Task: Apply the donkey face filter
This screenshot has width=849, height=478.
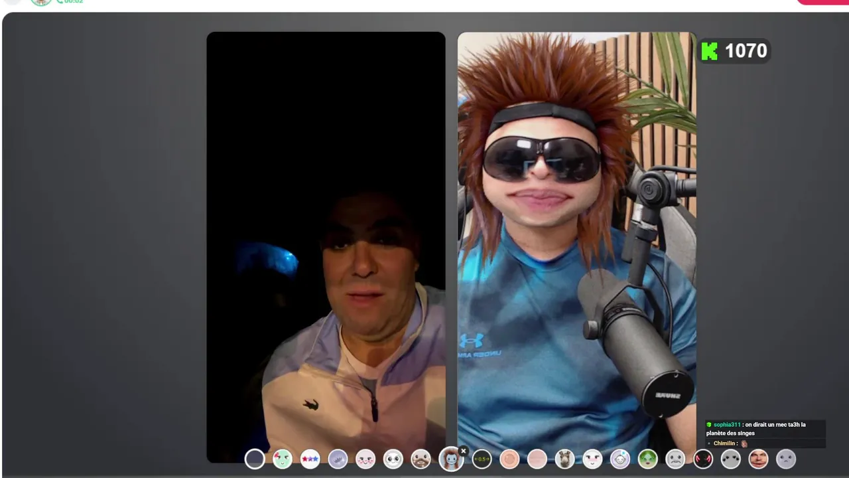Action: [564, 459]
